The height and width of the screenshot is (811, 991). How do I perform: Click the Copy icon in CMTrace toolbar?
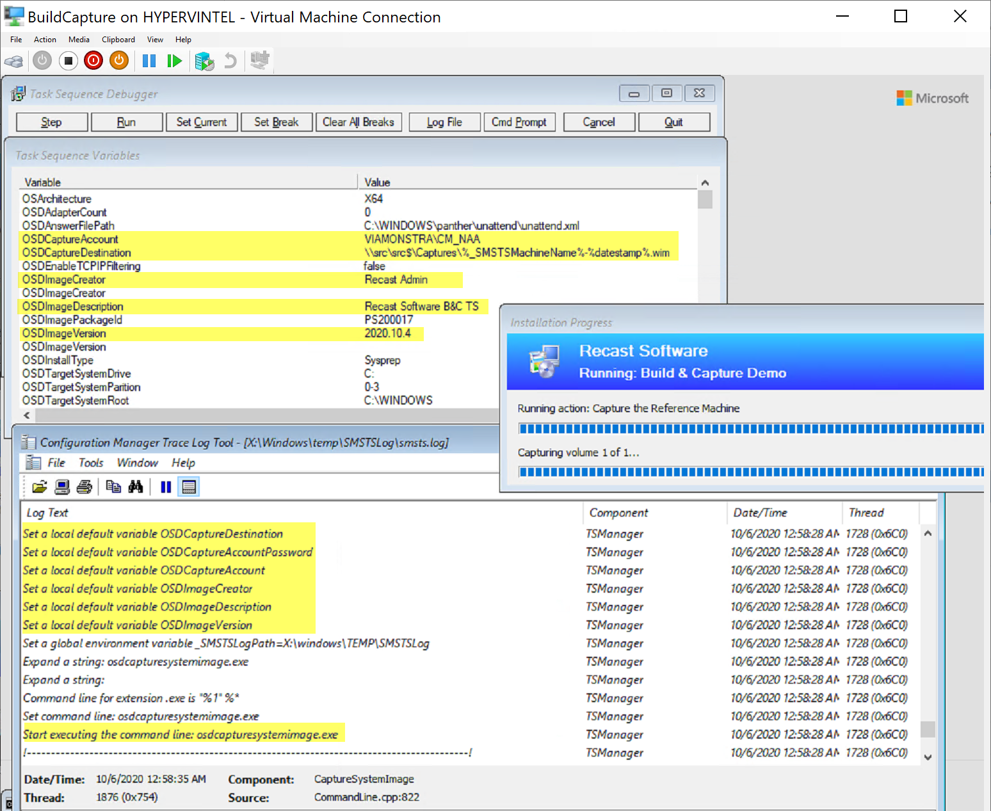[x=113, y=487]
